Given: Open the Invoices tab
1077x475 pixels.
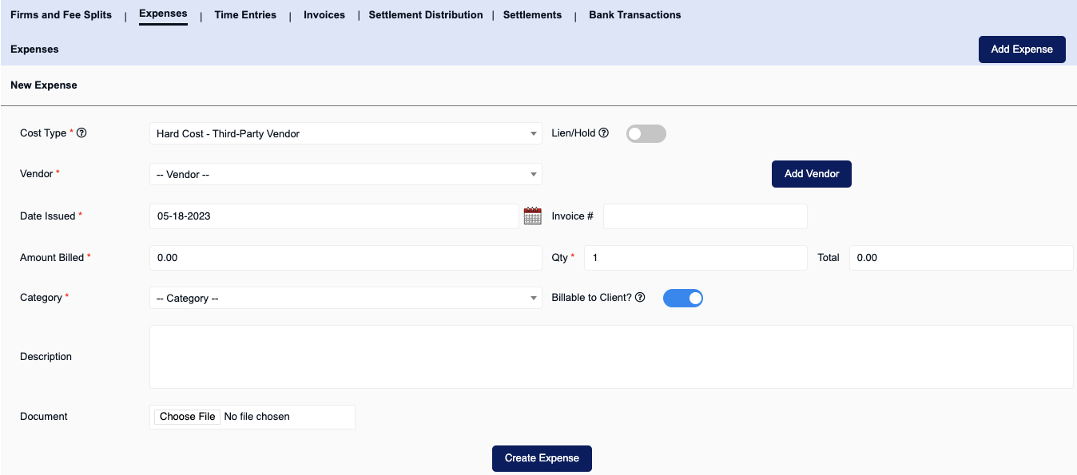Looking at the screenshot, I should coord(324,15).
